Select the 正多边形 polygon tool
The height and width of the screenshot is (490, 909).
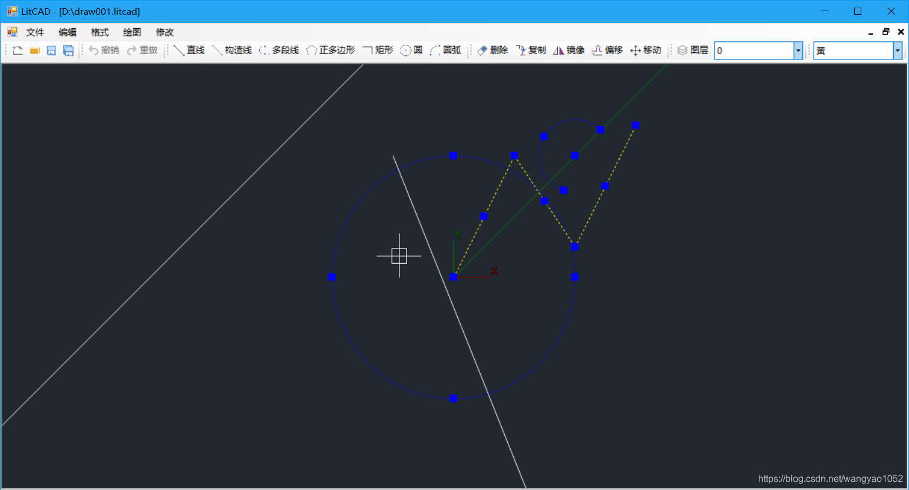click(x=330, y=51)
